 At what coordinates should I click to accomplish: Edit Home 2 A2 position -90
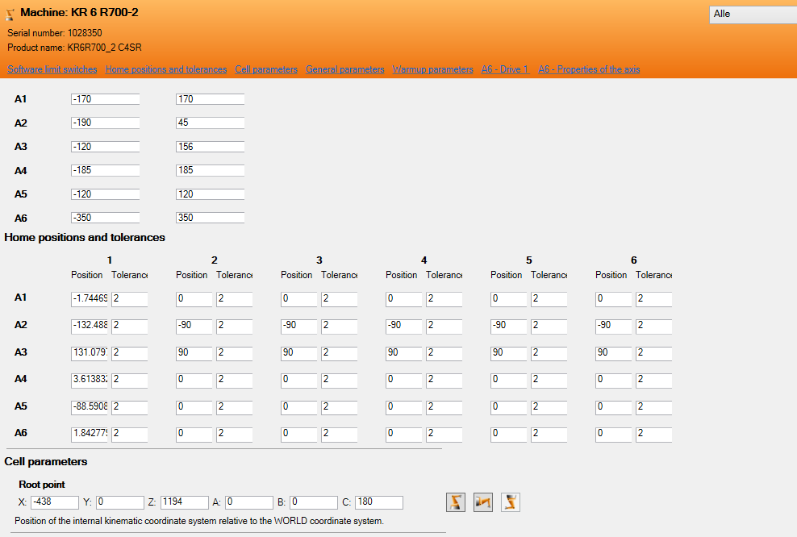[x=194, y=326]
